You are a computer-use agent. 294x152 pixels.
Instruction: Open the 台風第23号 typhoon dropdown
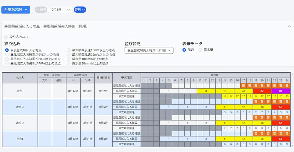click(x=16, y=10)
